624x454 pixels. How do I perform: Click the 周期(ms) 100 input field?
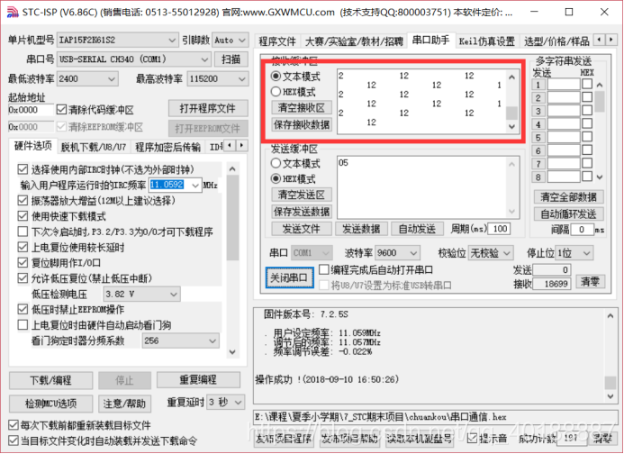[x=499, y=229]
